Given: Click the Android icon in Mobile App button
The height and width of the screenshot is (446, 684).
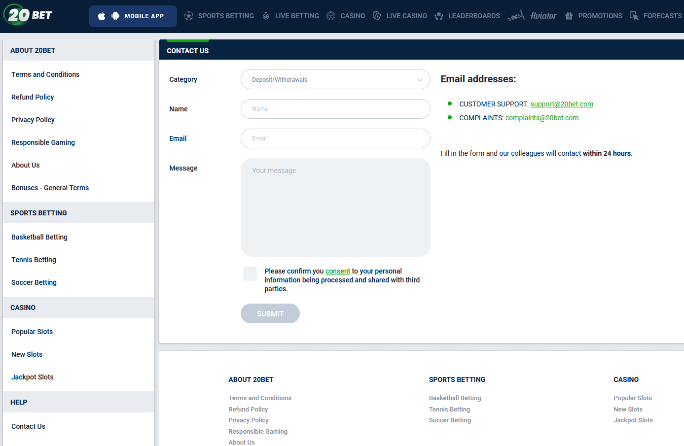Looking at the screenshot, I should click(115, 16).
